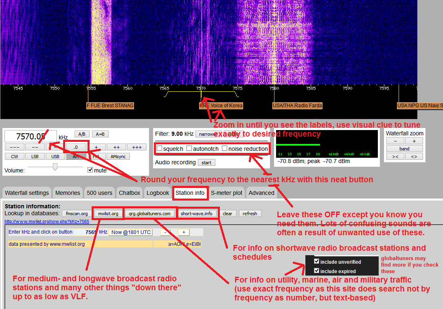Click the '><' waterfall zoom button
Viewport: 443px width, 309px height.
tap(395, 157)
